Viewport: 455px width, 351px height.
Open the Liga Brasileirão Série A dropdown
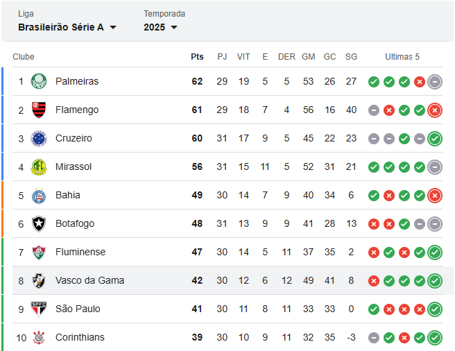(67, 27)
